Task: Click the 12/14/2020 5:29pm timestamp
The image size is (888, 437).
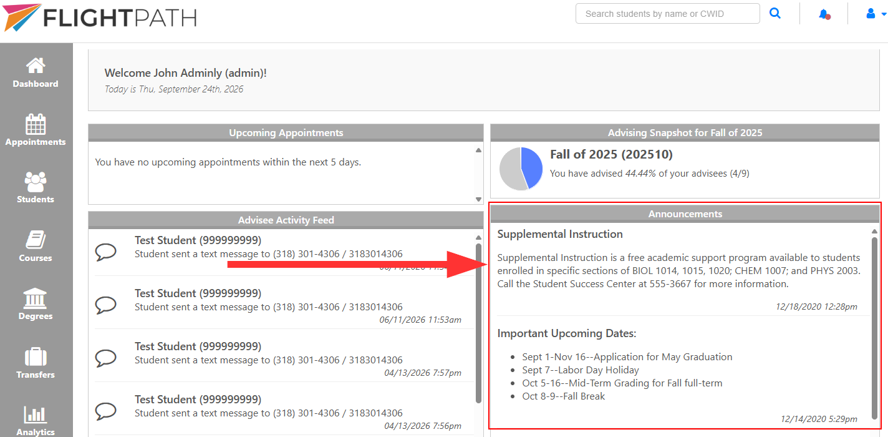Action: point(819,419)
